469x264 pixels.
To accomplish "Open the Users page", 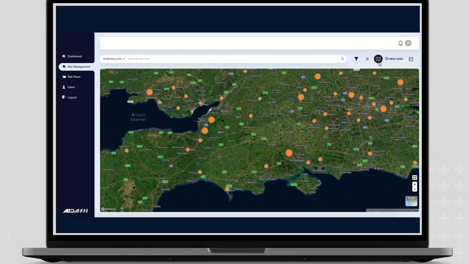I will coord(71,87).
